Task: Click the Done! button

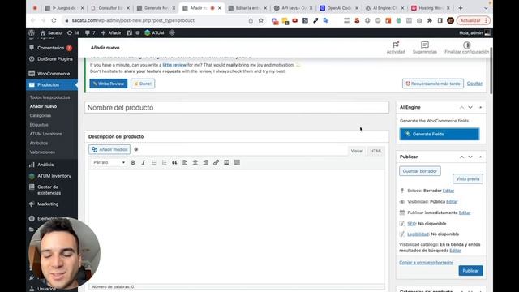Action: tap(143, 84)
